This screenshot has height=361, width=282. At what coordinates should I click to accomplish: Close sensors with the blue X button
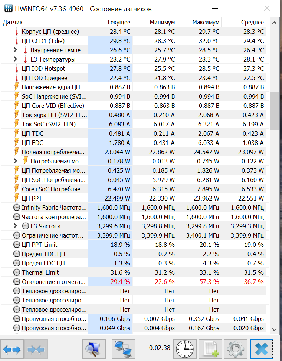[262, 349]
